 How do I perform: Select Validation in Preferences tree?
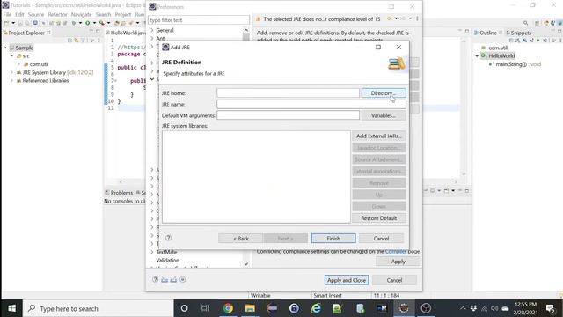click(167, 260)
